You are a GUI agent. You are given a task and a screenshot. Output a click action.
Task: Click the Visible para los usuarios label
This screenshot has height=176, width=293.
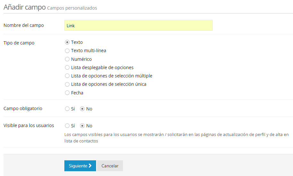pyautogui.click(x=29, y=125)
